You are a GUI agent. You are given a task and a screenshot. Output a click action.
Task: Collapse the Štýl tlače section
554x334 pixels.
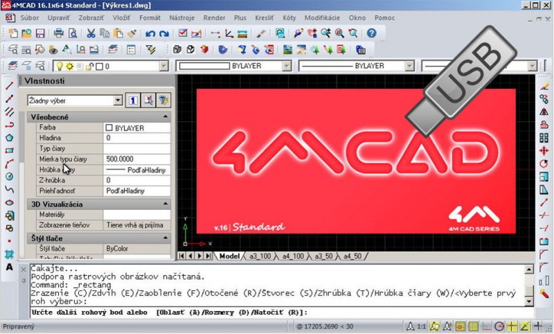pyautogui.click(x=166, y=238)
